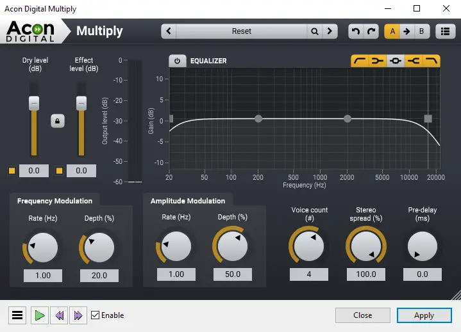Toggle equalizer power button
The height and width of the screenshot is (332, 461).
178,61
